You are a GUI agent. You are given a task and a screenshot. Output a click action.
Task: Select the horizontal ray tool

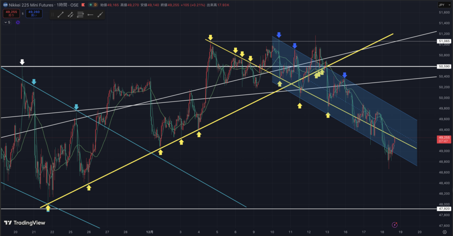[90, 15]
